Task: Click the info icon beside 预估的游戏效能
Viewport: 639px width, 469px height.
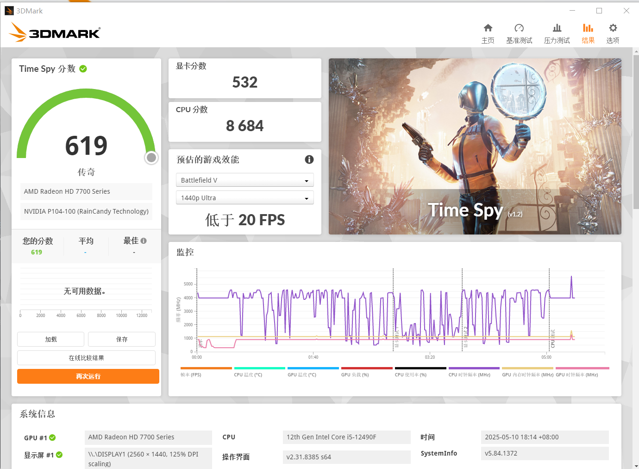Action: [309, 159]
